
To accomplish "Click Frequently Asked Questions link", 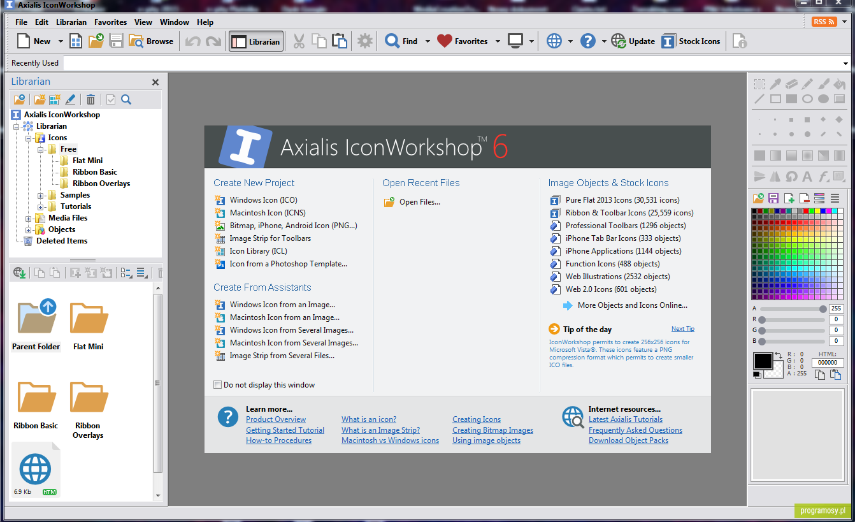I will click(x=635, y=430).
